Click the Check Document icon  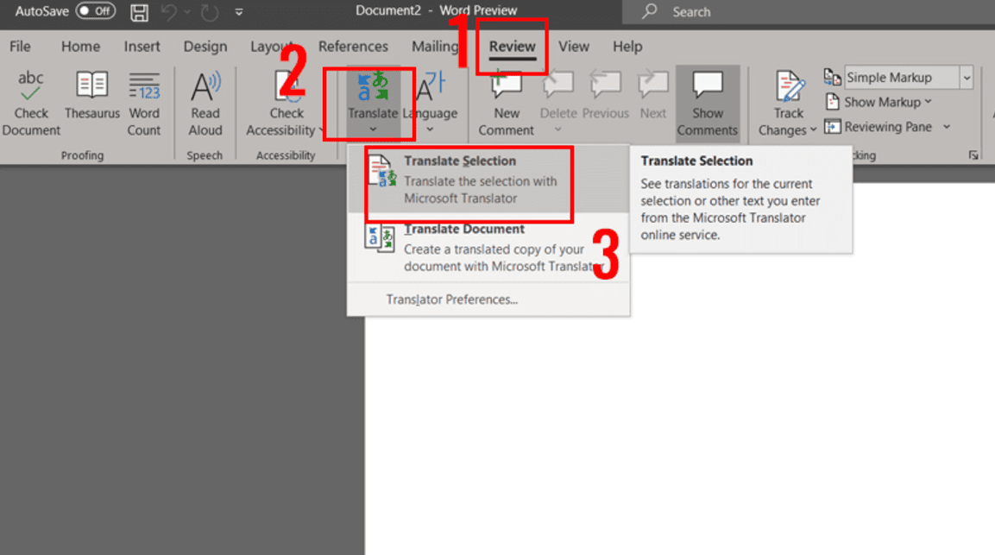coord(30,85)
